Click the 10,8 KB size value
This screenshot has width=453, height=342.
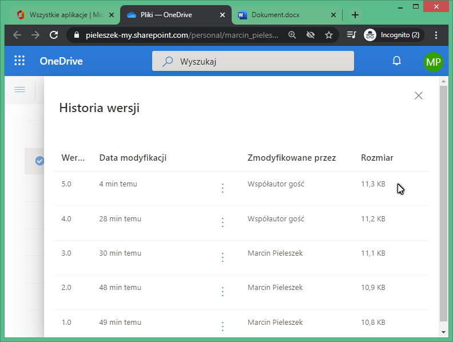coord(373,322)
